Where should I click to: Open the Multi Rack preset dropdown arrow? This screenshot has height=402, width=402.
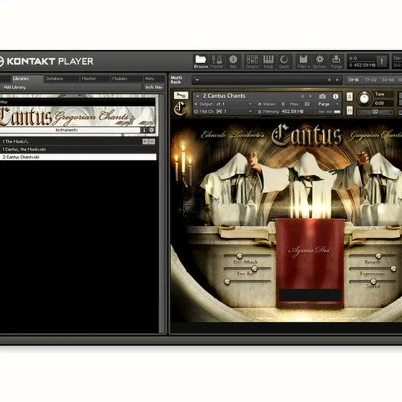(x=197, y=80)
